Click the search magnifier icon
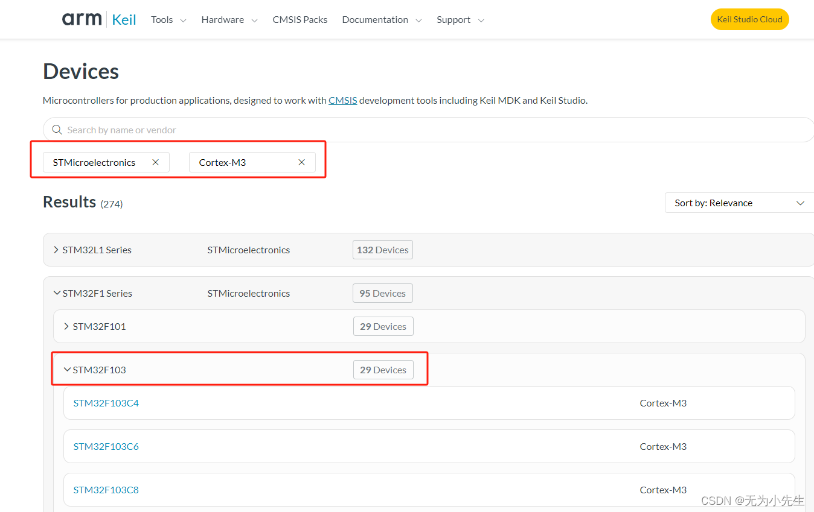This screenshot has width=814, height=512. 57,130
